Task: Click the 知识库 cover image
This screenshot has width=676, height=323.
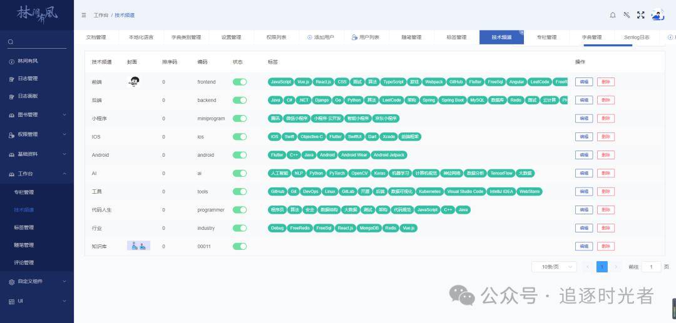Action: (x=138, y=246)
